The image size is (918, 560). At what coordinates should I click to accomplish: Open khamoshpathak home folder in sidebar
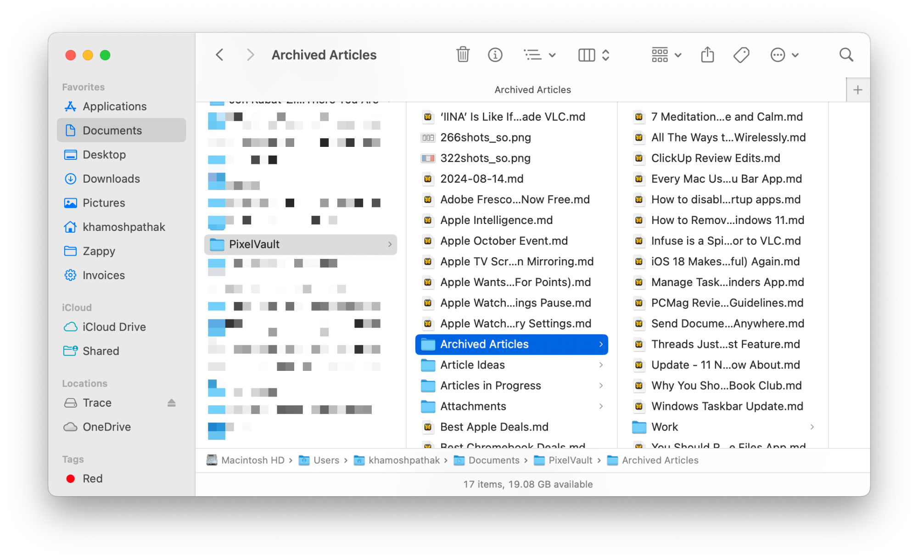121,227
